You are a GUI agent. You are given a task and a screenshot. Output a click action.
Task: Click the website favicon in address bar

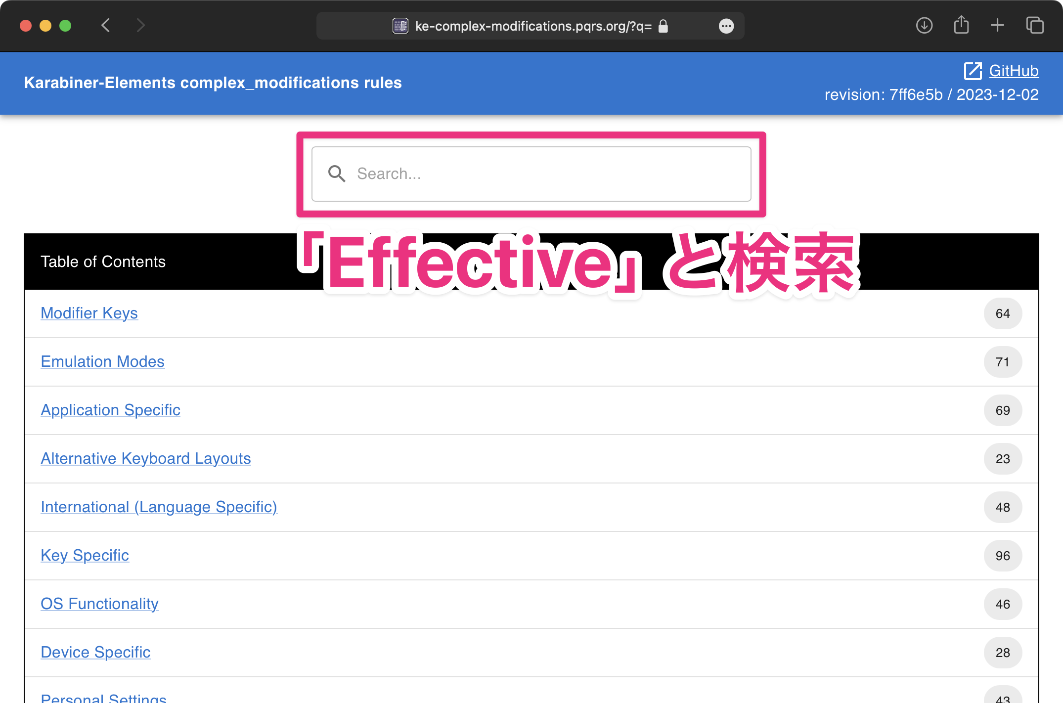[x=400, y=26]
